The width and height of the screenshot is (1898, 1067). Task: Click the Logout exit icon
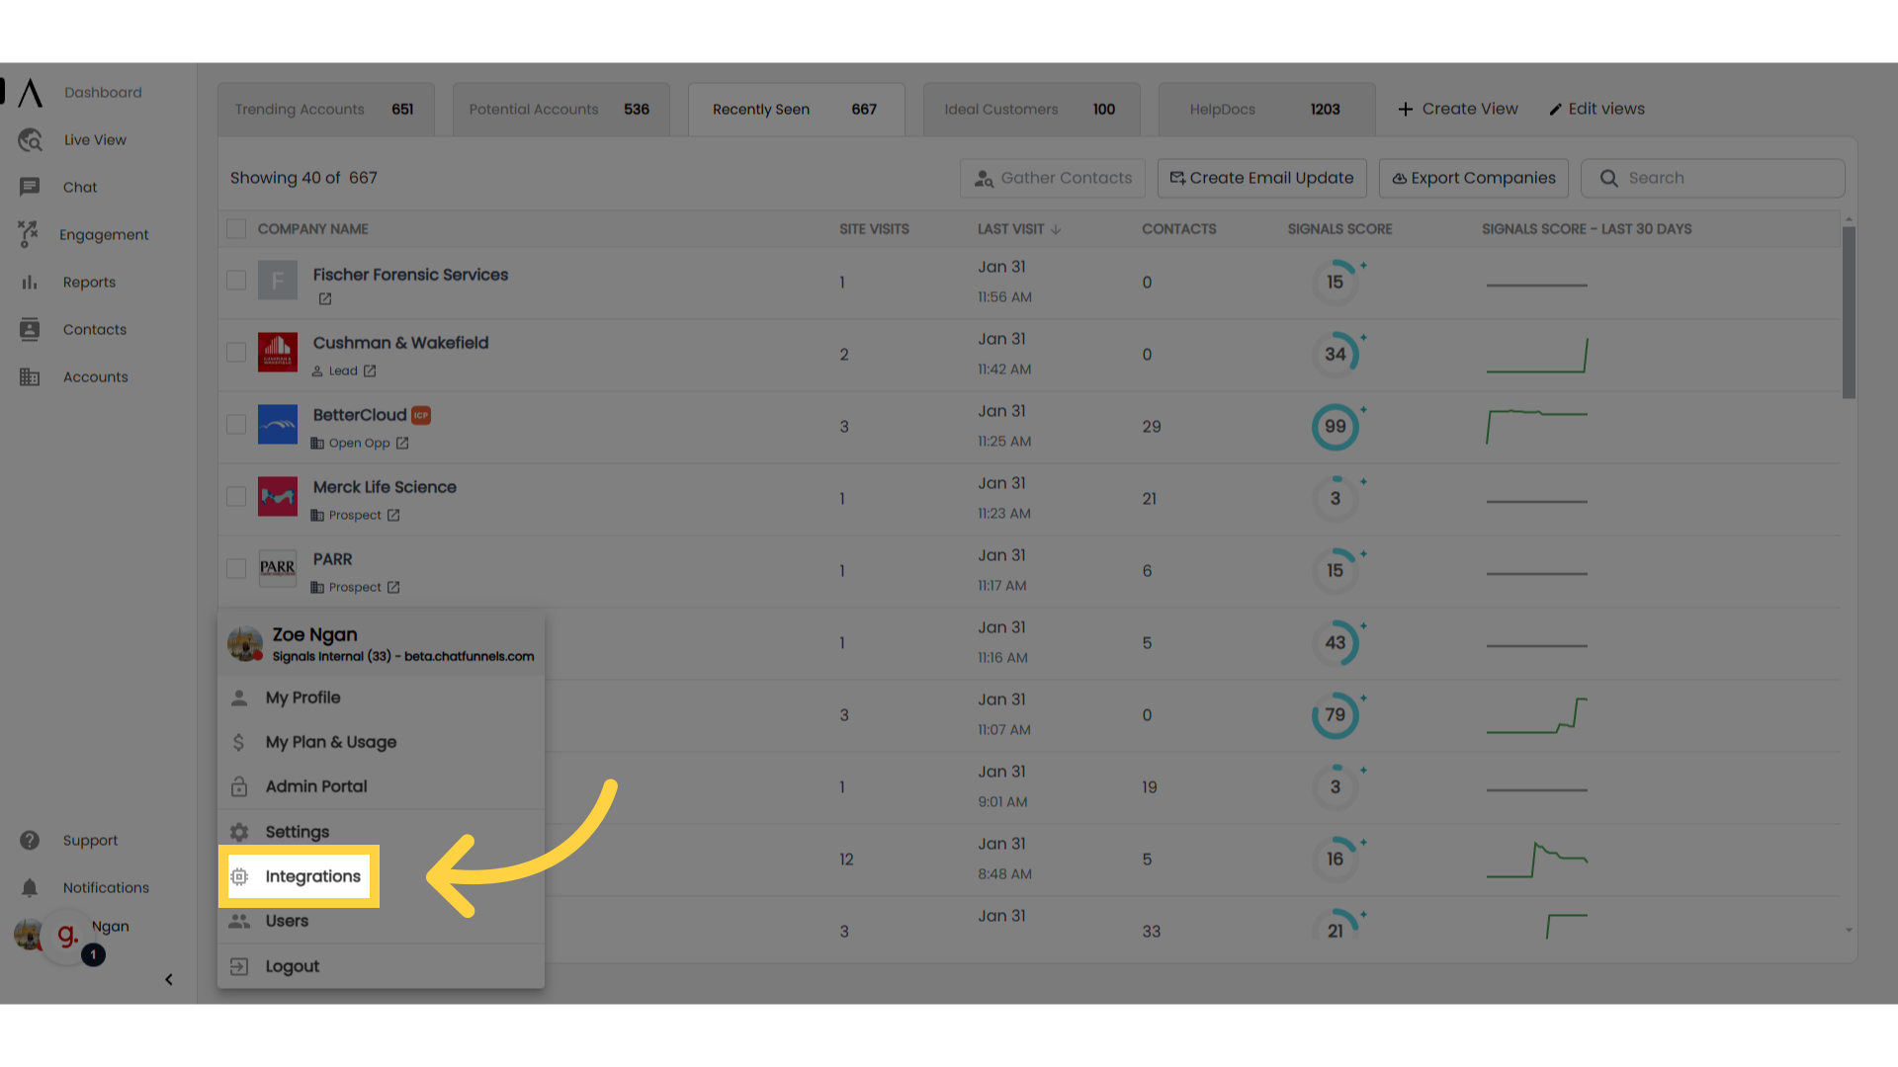pyautogui.click(x=239, y=966)
